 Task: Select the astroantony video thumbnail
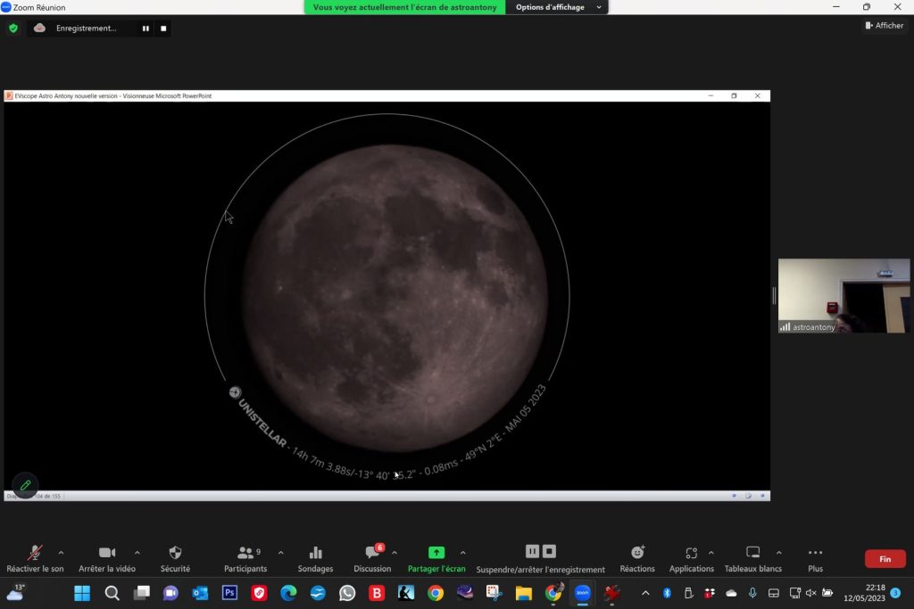coord(843,296)
